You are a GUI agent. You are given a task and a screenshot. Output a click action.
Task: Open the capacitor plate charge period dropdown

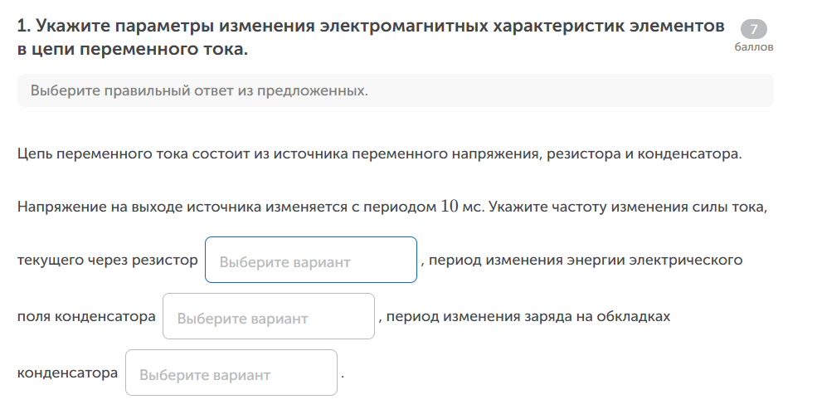click(231, 373)
